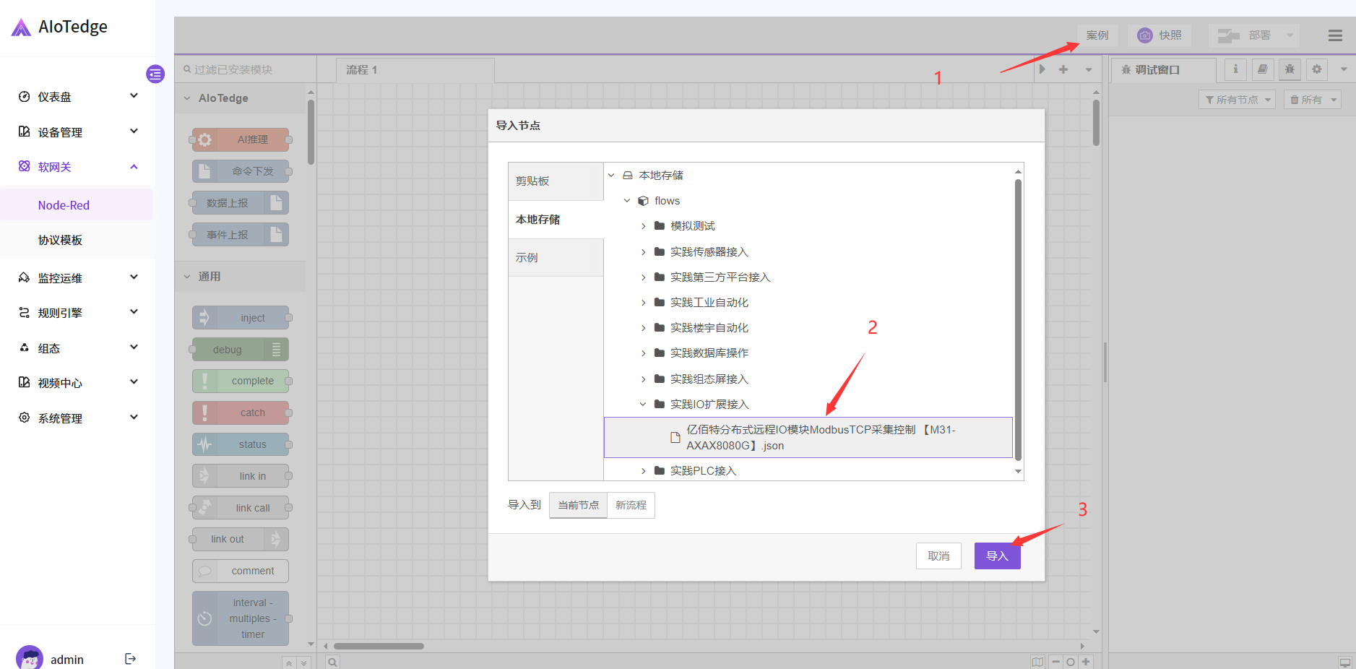The height and width of the screenshot is (669, 1356).
Task: Select the 当前节点 import target option
Action: (578, 505)
